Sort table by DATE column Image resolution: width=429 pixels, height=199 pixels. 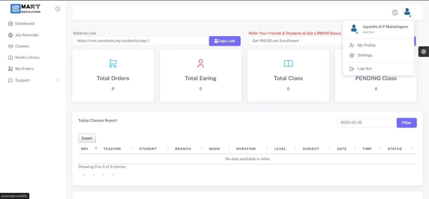(347, 149)
